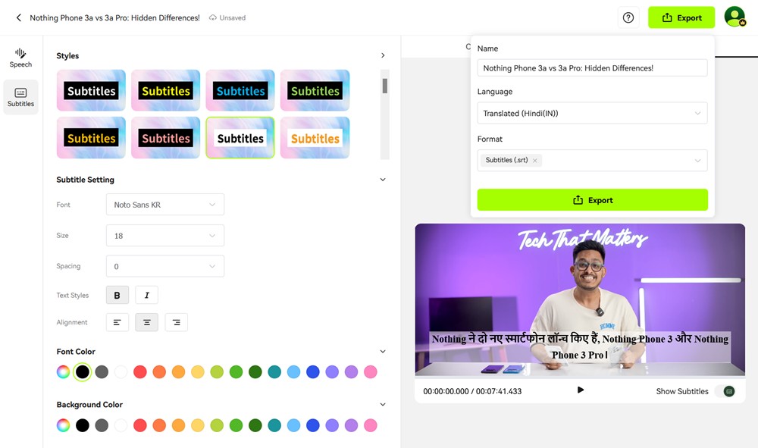Set alignment to center

pos(146,322)
